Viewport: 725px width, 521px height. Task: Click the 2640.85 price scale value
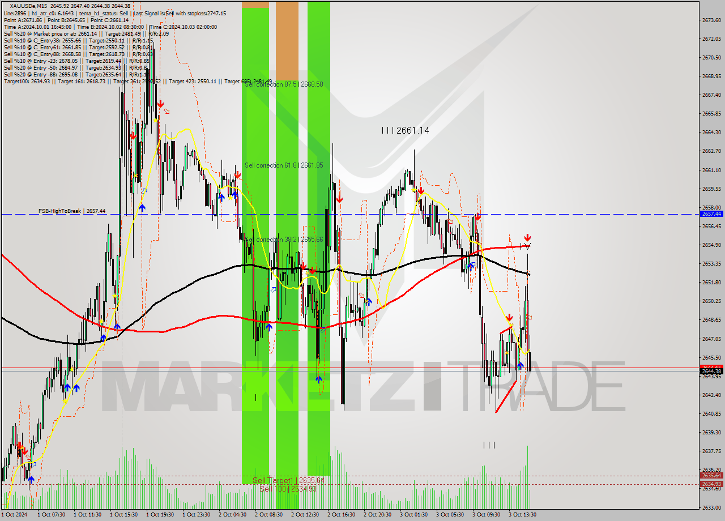[x=711, y=413]
